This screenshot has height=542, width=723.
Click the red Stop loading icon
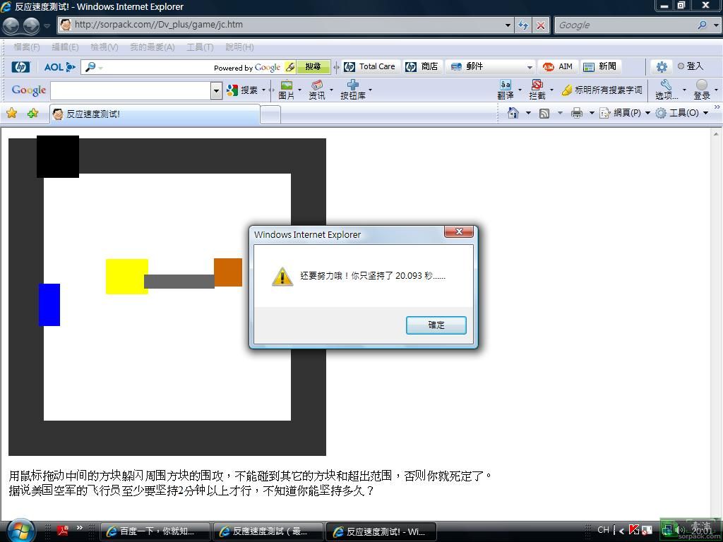tap(541, 25)
